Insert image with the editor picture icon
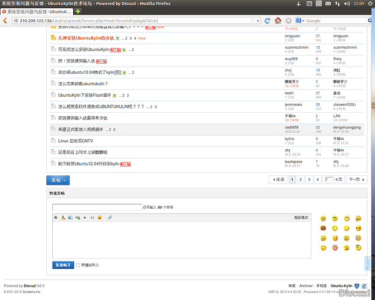Screen dimensions: 375x300 coord(70,217)
